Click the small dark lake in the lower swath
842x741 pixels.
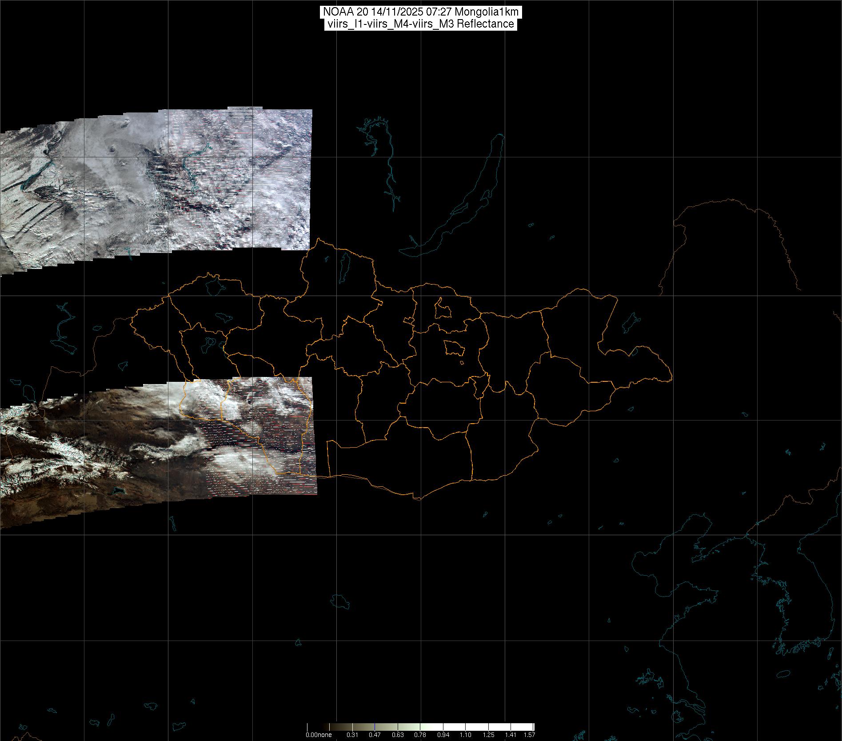(118, 491)
